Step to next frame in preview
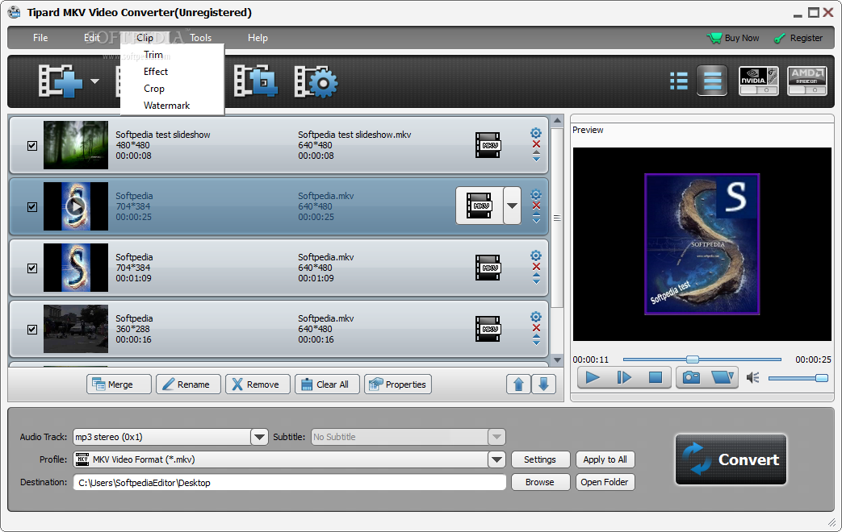The width and height of the screenshot is (842, 532). [x=624, y=377]
